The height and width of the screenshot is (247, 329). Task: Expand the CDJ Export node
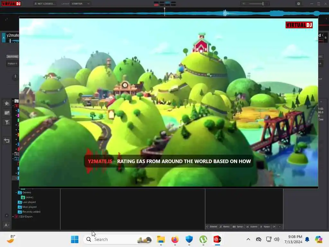pos(13,216)
